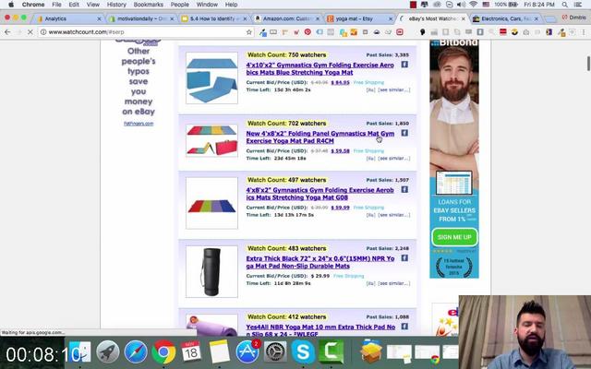Viewport: 591px width, 369px height.
Task: Click the $59.99 price link
Action: click(340, 208)
